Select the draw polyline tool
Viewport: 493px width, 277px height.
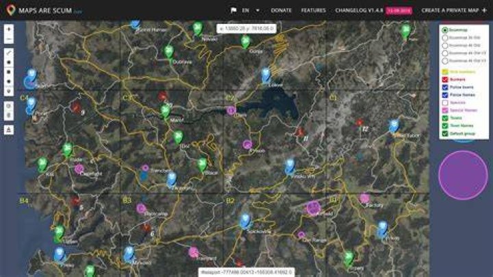(x=9, y=53)
